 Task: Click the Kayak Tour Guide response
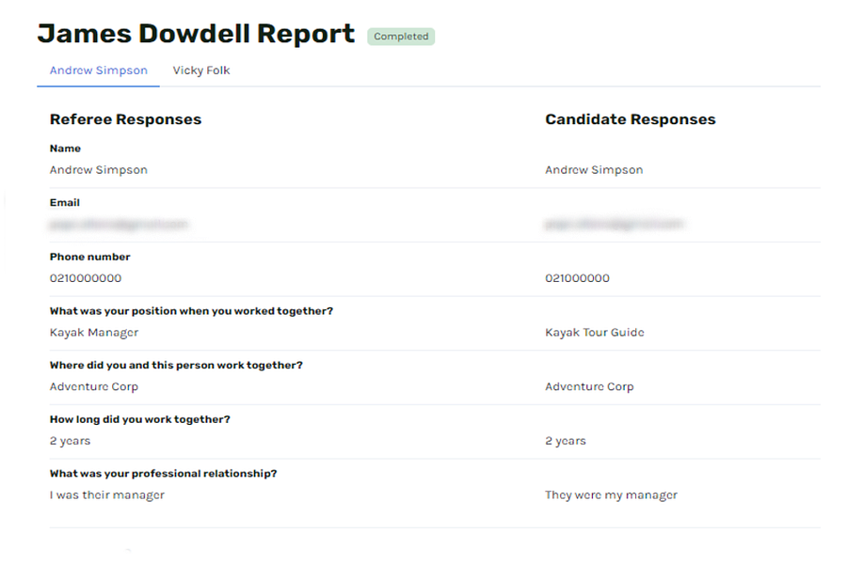click(594, 333)
